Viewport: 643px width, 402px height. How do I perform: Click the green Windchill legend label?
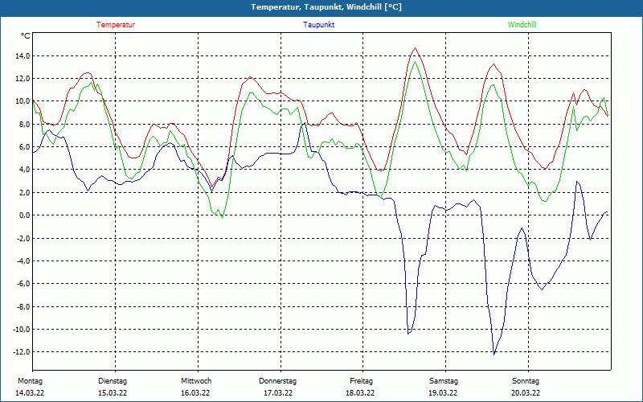[x=522, y=25]
